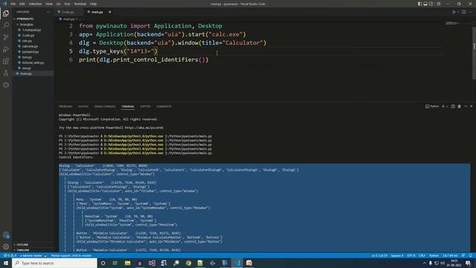Open the Run menu

click(67, 4)
